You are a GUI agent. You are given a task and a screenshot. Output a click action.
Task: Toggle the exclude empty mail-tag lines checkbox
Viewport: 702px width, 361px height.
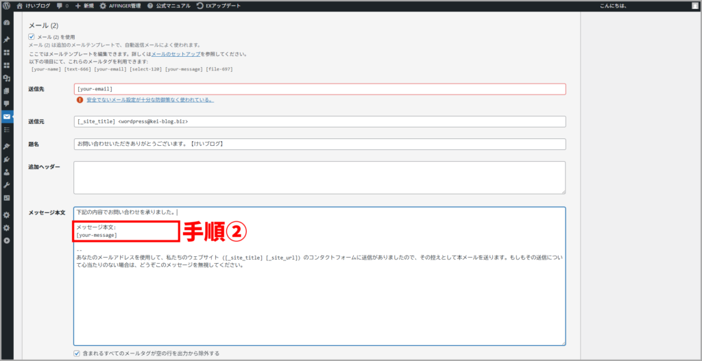77,353
